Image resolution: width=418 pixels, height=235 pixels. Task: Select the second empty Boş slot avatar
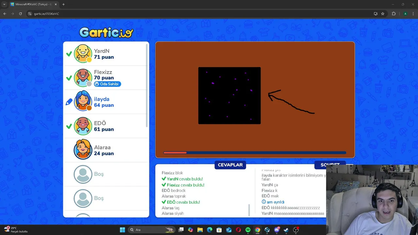(x=83, y=198)
